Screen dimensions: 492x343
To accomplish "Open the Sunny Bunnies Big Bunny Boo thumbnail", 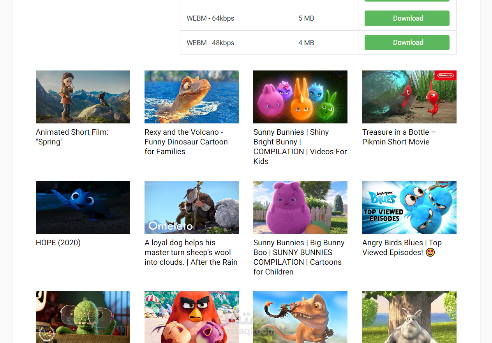I will [300, 208].
